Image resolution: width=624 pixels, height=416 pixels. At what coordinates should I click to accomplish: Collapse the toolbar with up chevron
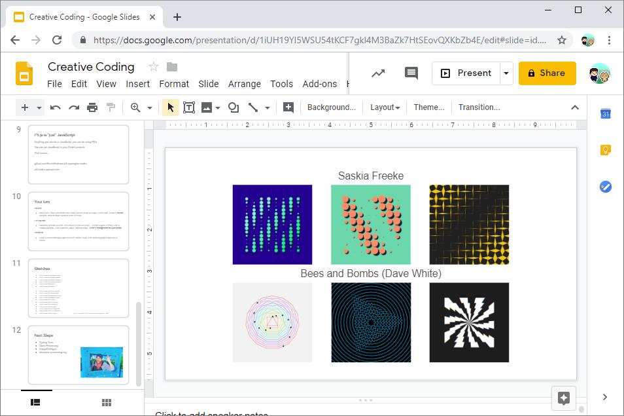point(575,107)
